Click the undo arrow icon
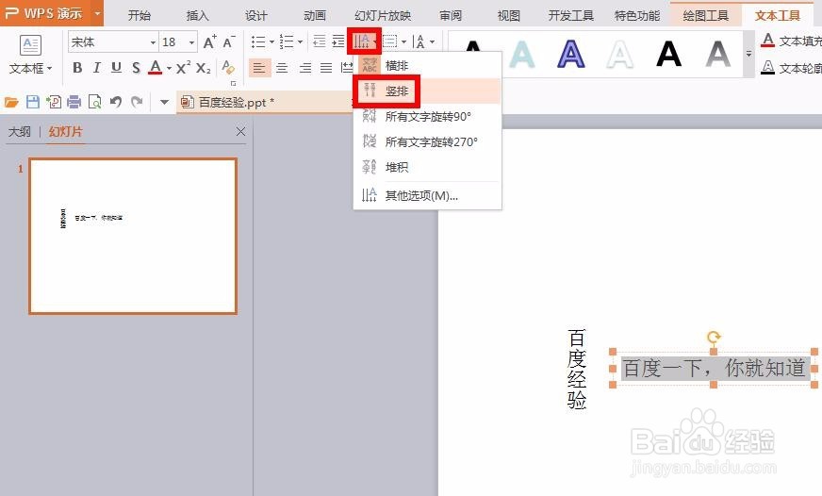 tap(116, 102)
